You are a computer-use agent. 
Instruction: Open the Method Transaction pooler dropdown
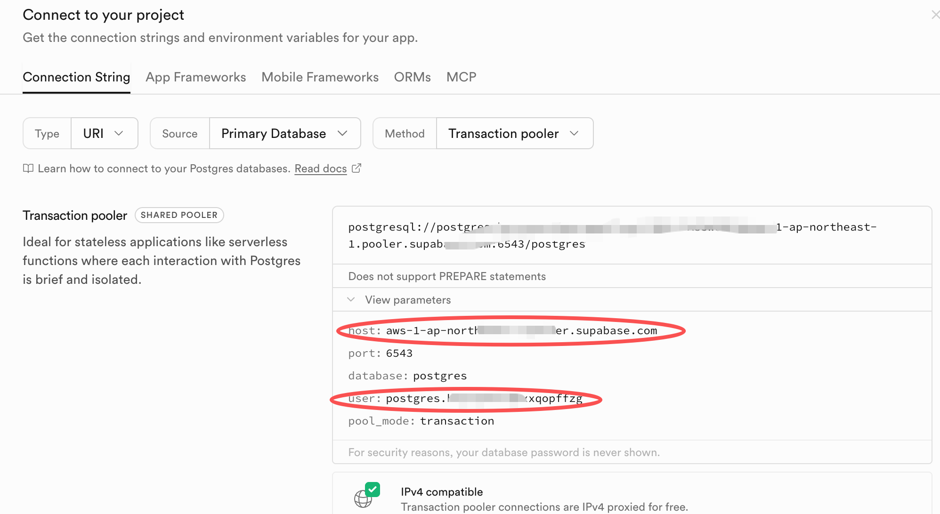(514, 134)
